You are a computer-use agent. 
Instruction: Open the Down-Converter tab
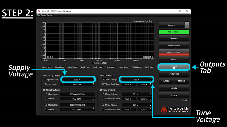point(174,52)
